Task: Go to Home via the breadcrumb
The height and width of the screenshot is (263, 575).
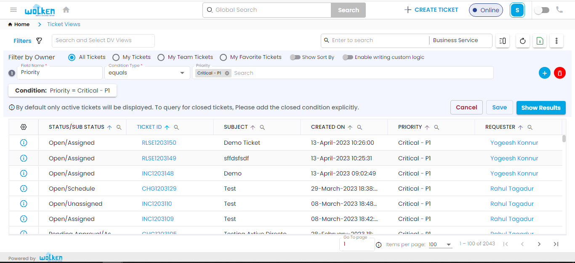Action: point(19,24)
